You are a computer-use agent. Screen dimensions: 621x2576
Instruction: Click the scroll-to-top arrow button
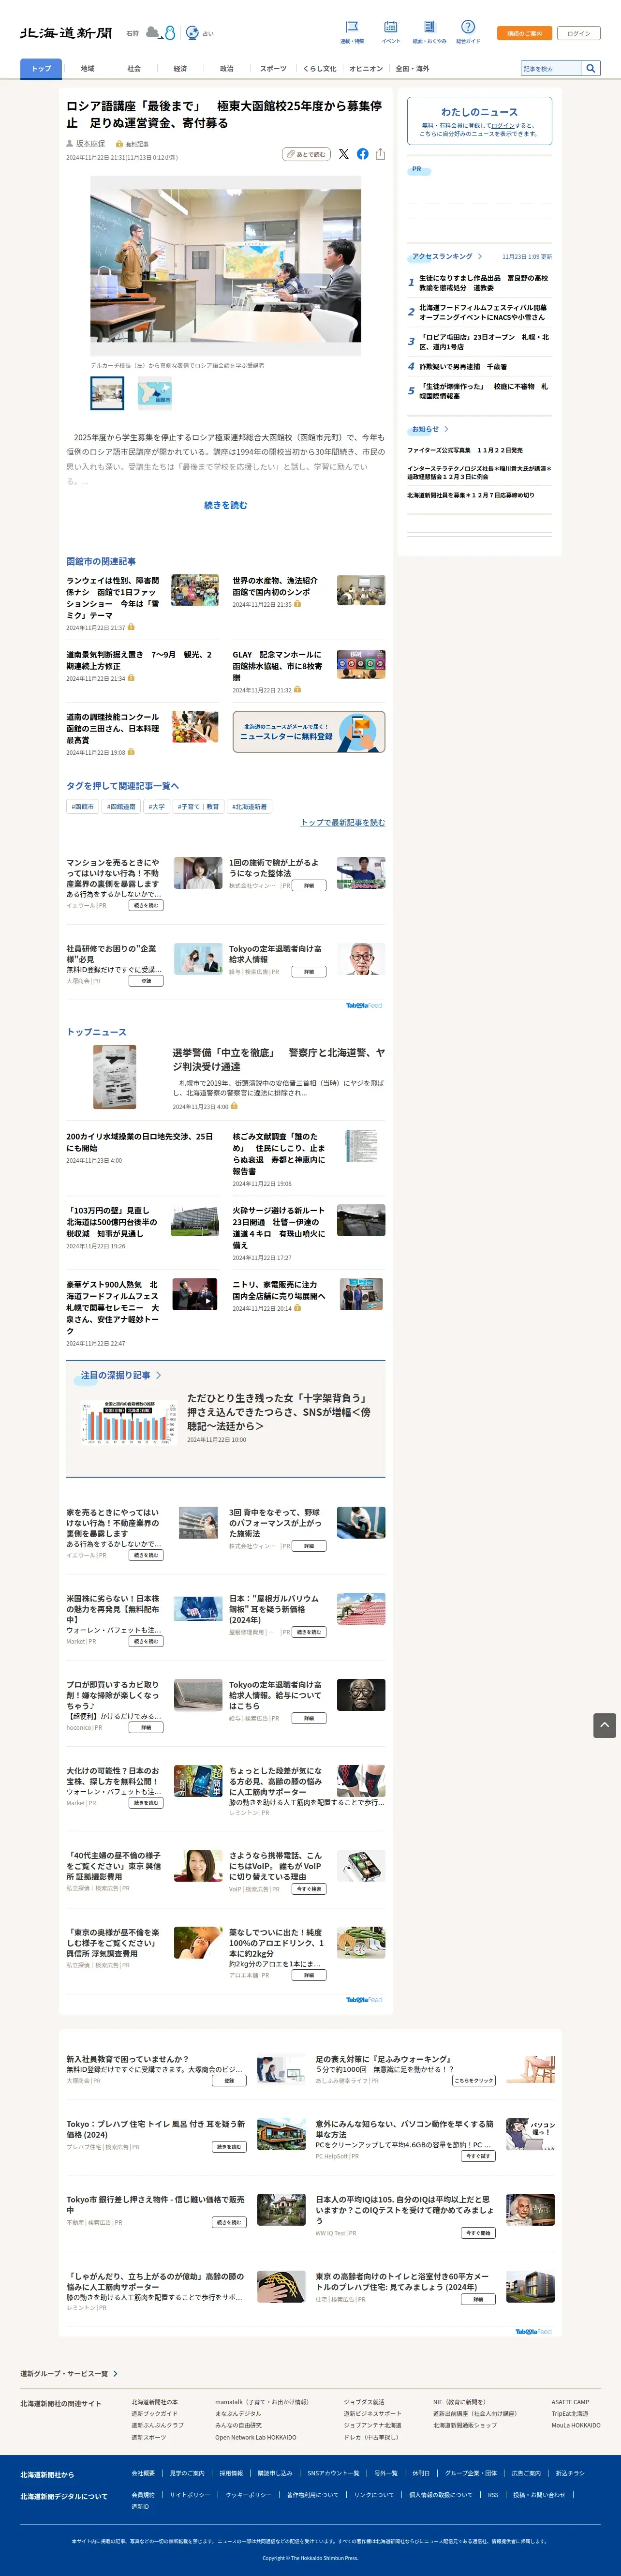point(605,1725)
